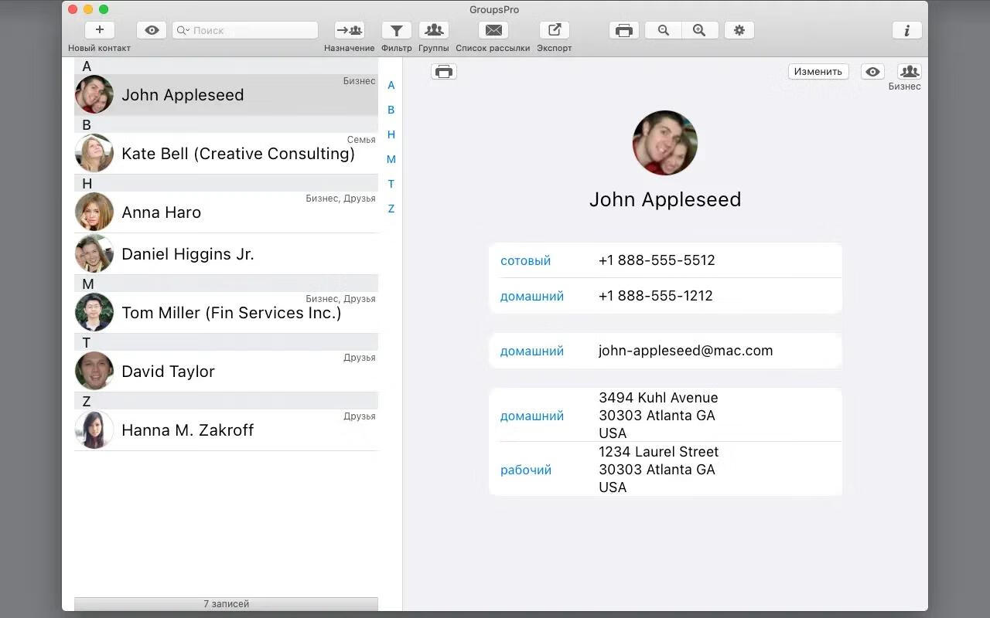
Task: Click phone number +1 888-555-1212
Action: click(x=656, y=296)
